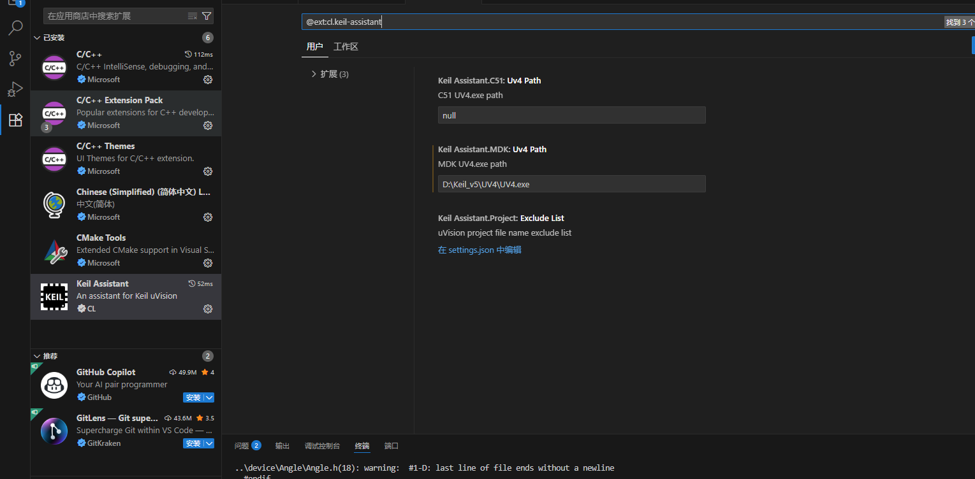Click 在 settings.json 中编辑 link
975x479 pixels.
coord(480,250)
